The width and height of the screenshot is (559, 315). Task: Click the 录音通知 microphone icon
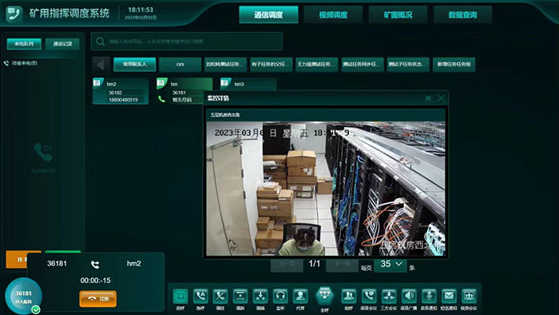(x=429, y=296)
